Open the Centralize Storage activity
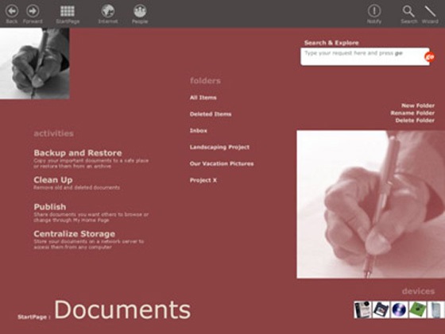 point(75,234)
